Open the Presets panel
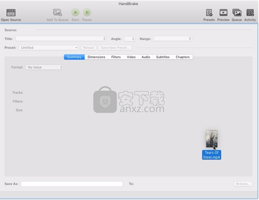This screenshot has width=259, height=200. coord(209,13)
